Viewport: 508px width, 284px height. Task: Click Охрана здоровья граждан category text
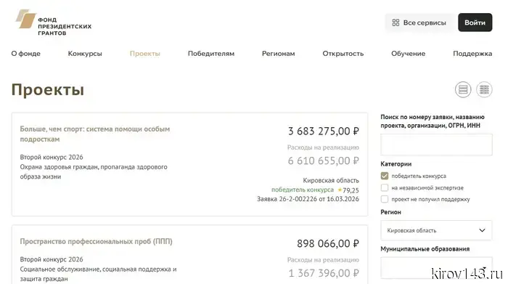94,172
